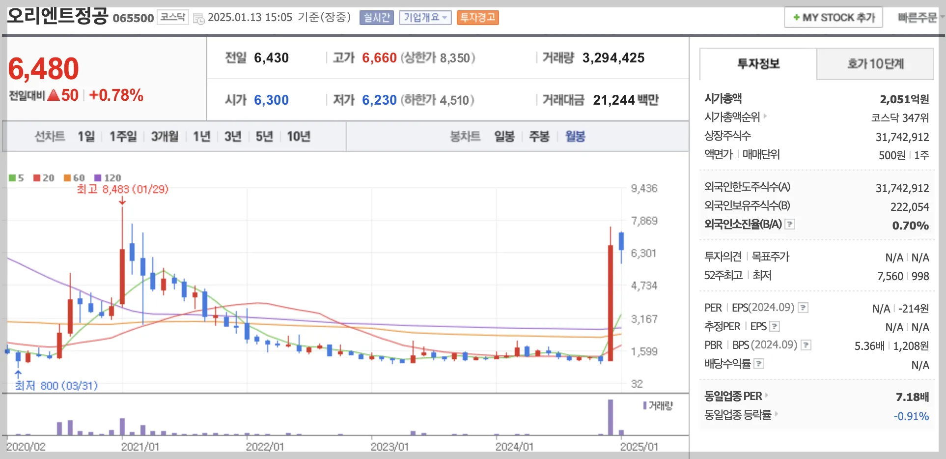Image resolution: width=946 pixels, height=459 pixels.
Task: Click the 거래량 volume legend marker
Action: click(x=645, y=405)
